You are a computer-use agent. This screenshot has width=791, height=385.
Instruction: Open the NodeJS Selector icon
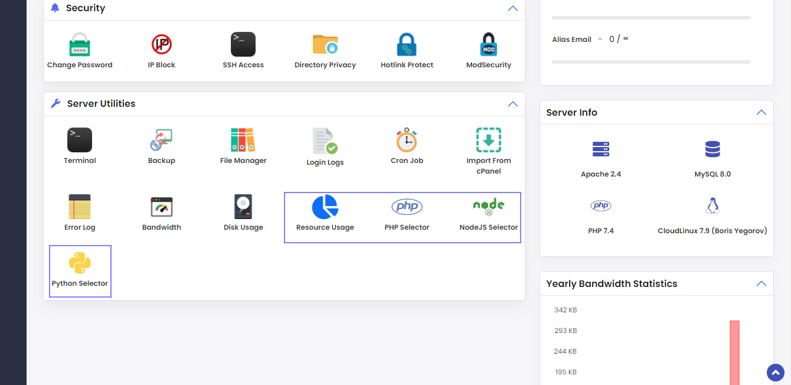click(488, 207)
